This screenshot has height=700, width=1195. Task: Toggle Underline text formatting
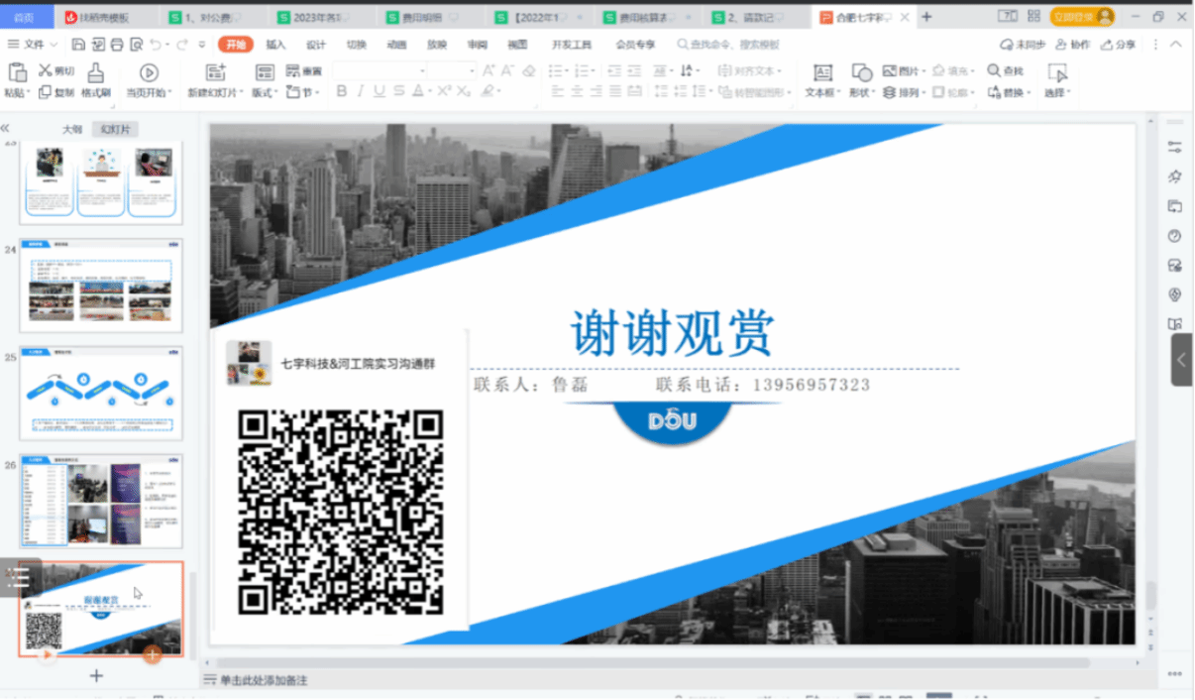[x=379, y=91]
